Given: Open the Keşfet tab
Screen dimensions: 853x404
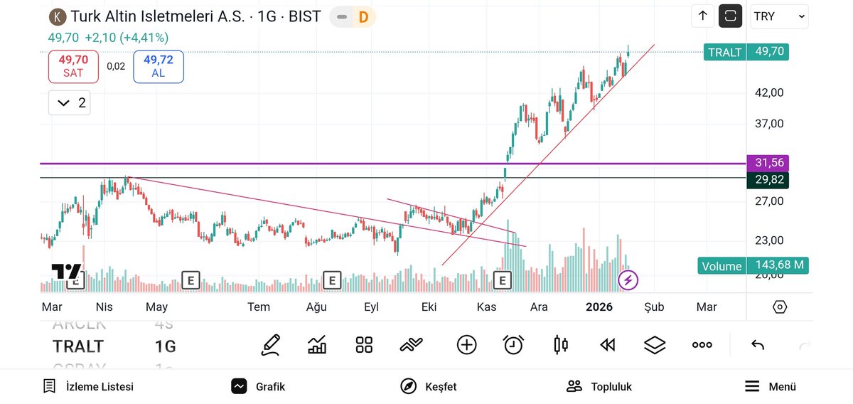Looking at the screenshot, I should click(429, 386).
